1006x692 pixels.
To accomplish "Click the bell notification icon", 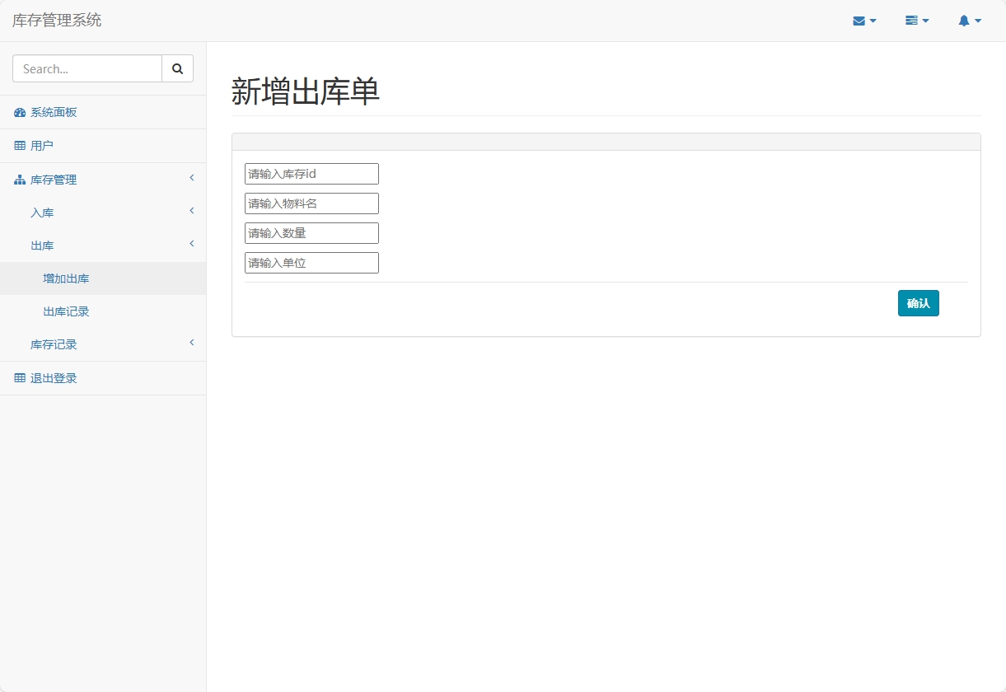I will point(964,20).
